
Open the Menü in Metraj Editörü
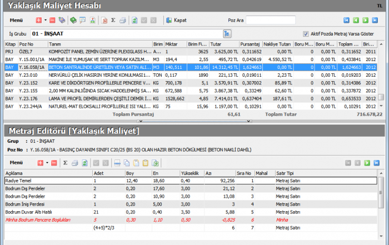tap(17, 163)
